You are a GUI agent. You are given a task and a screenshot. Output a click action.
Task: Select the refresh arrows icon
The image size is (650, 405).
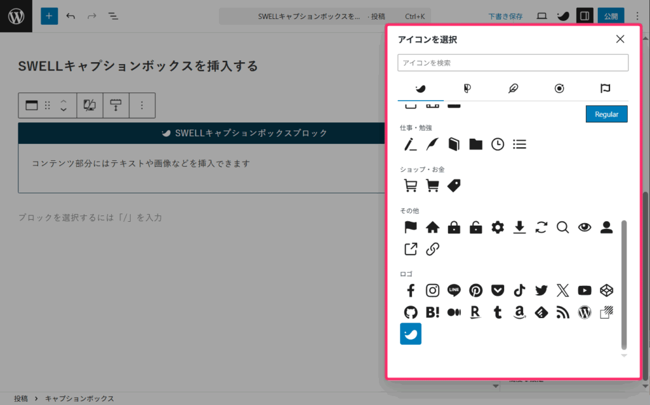coord(541,227)
